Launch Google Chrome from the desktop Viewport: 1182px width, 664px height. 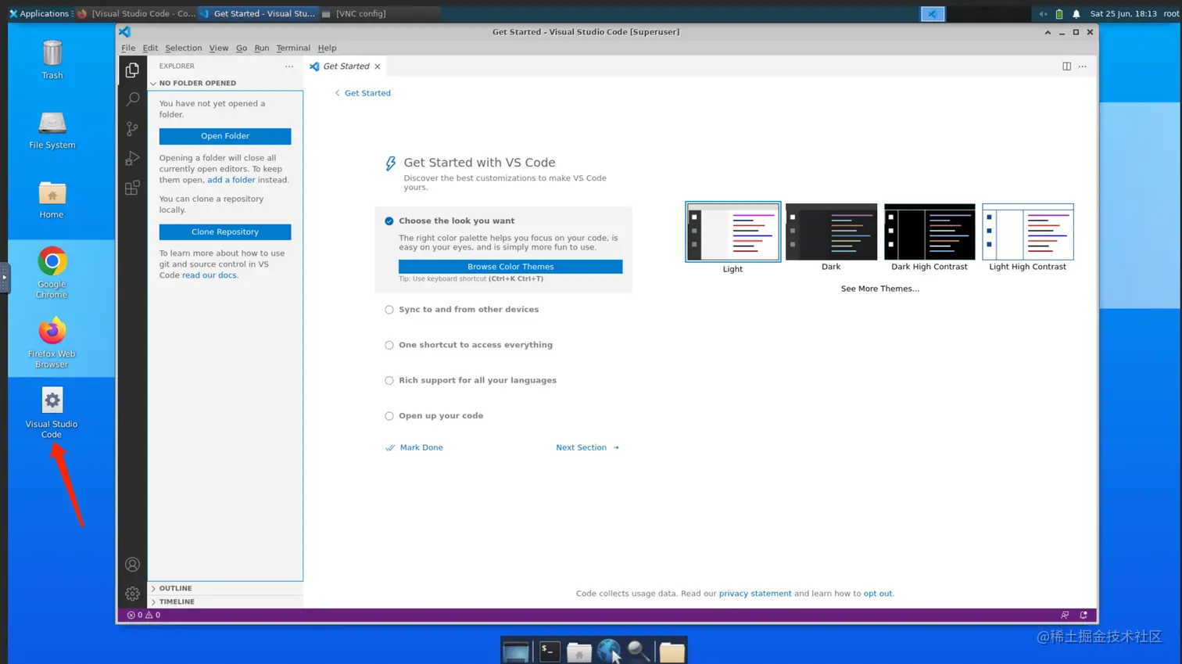52,272
